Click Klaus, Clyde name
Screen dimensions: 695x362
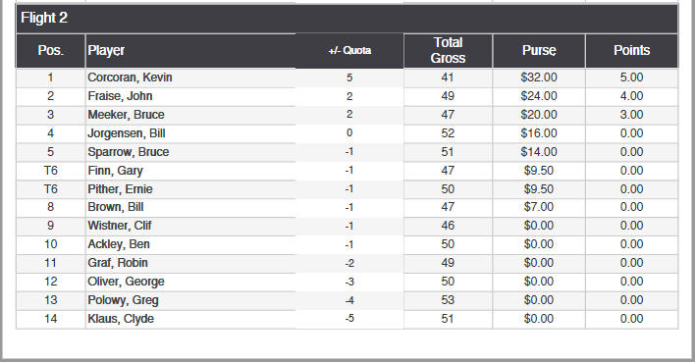[x=121, y=319]
